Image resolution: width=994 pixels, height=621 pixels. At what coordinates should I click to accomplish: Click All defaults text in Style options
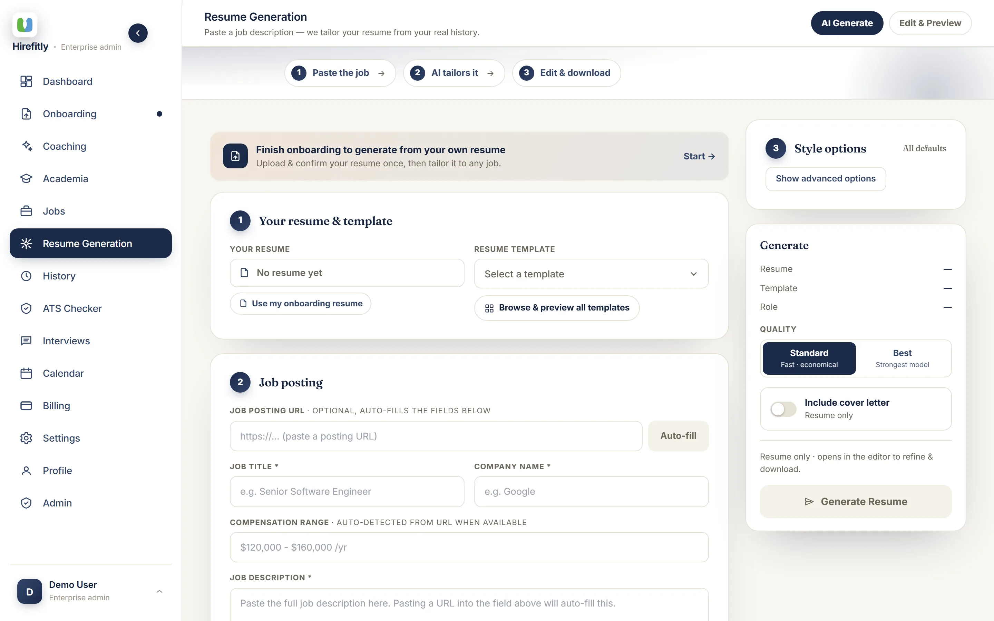coord(924,148)
